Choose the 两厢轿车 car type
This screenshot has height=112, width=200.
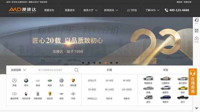[x=148, y=80]
